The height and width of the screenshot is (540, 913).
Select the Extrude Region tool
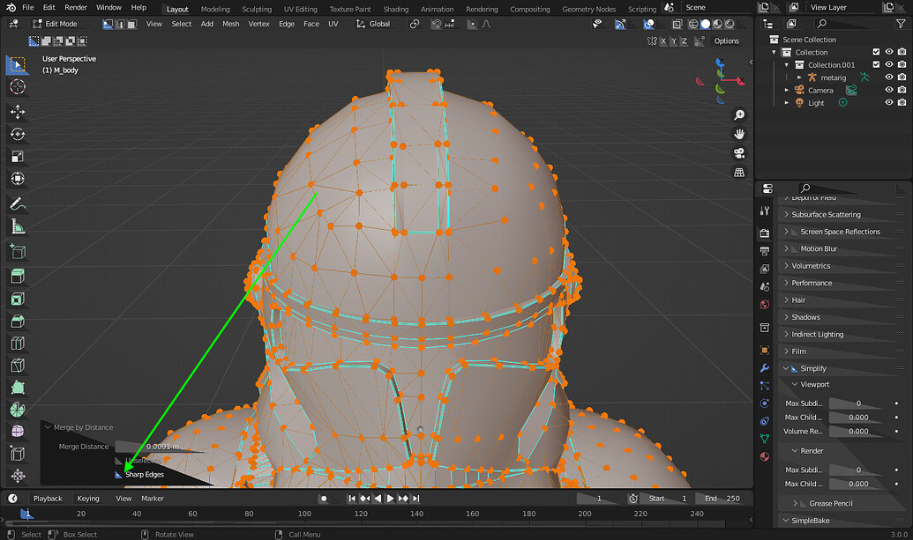point(18,276)
